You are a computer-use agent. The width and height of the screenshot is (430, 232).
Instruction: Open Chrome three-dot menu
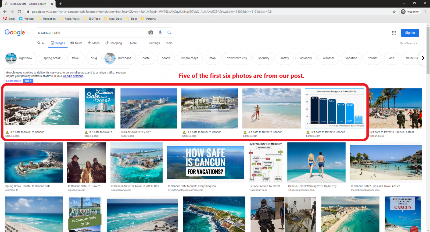425,12
